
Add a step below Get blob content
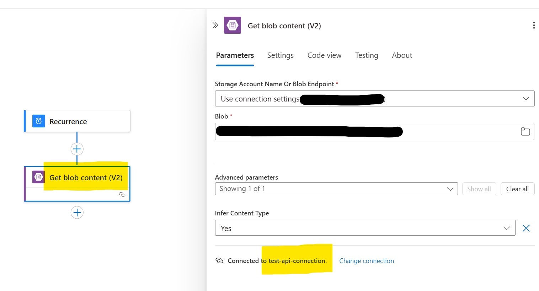click(x=77, y=213)
